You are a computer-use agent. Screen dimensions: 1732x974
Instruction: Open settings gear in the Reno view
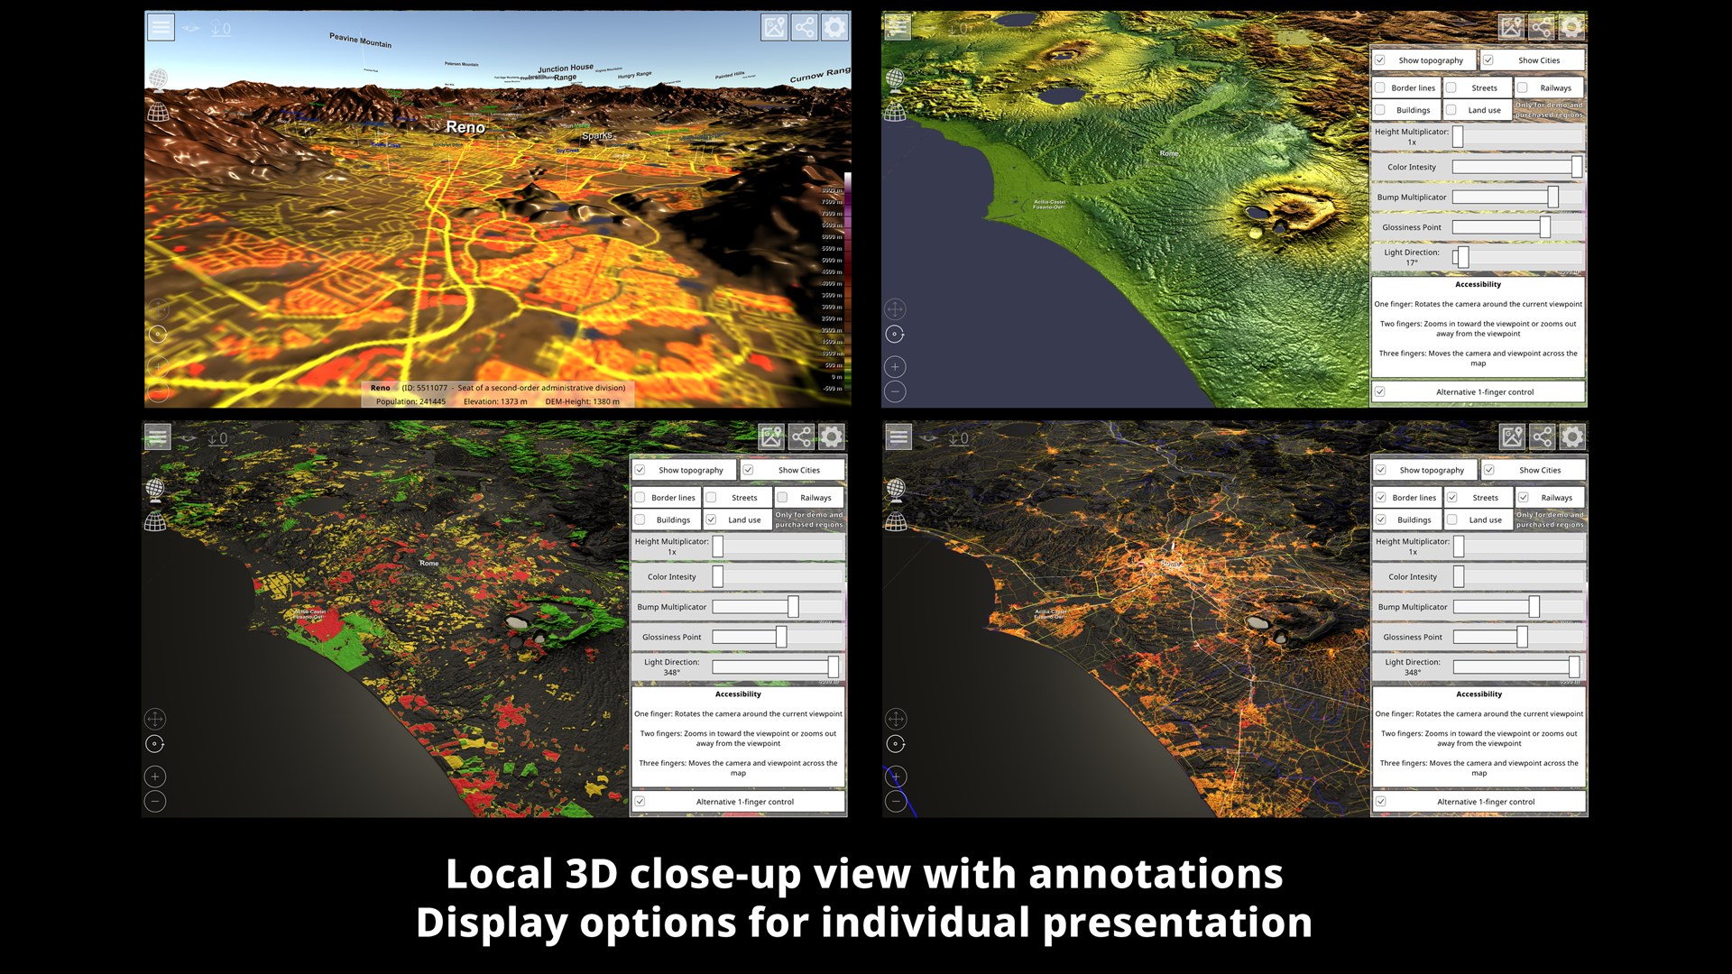point(834,27)
